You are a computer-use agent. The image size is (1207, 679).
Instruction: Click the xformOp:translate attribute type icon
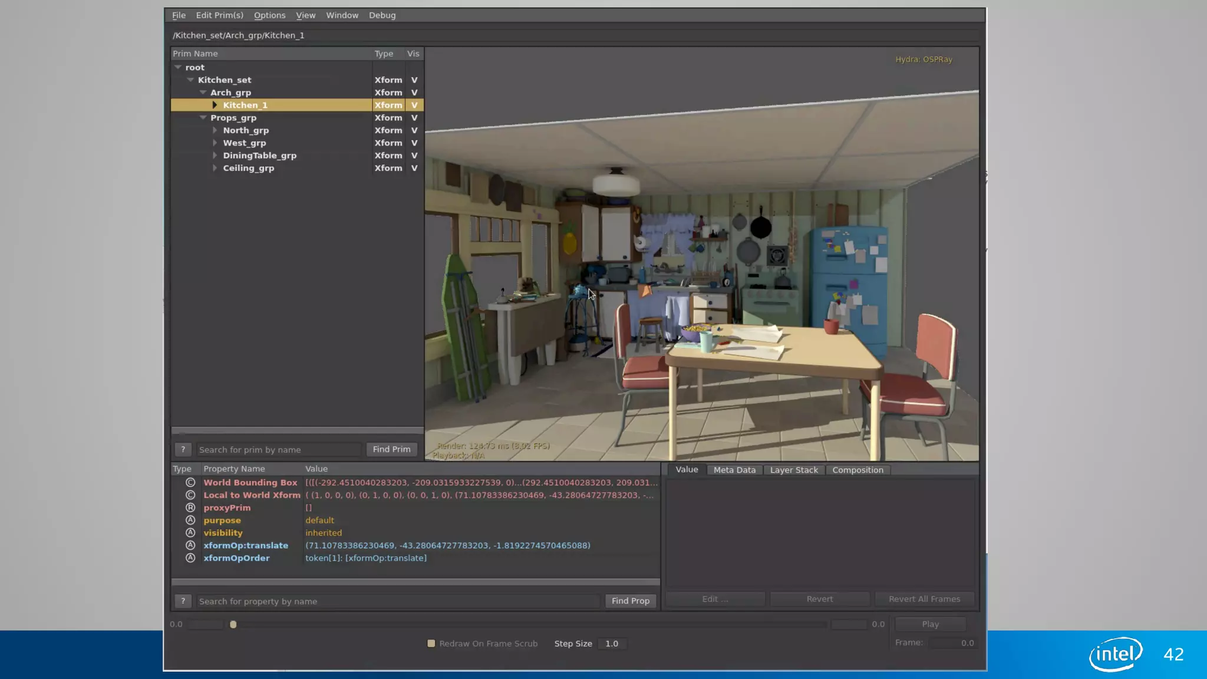(x=190, y=545)
